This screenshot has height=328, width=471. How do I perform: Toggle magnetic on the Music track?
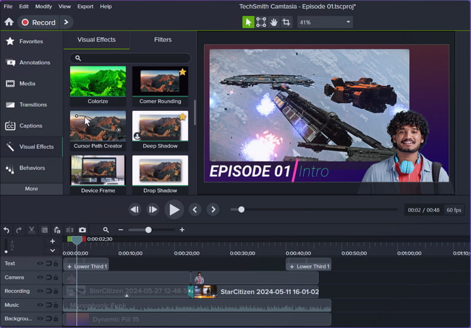point(49,305)
